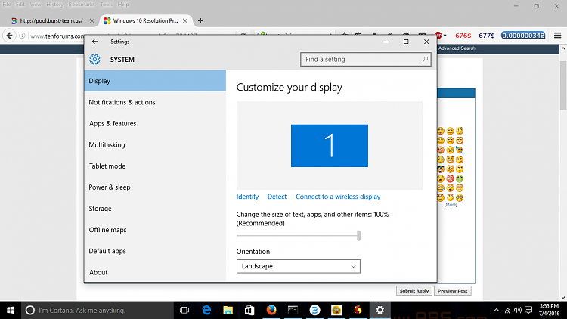This screenshot has width=567, height=319.
Task: Click the volume speaker tray icon
Action: [518, 311]
